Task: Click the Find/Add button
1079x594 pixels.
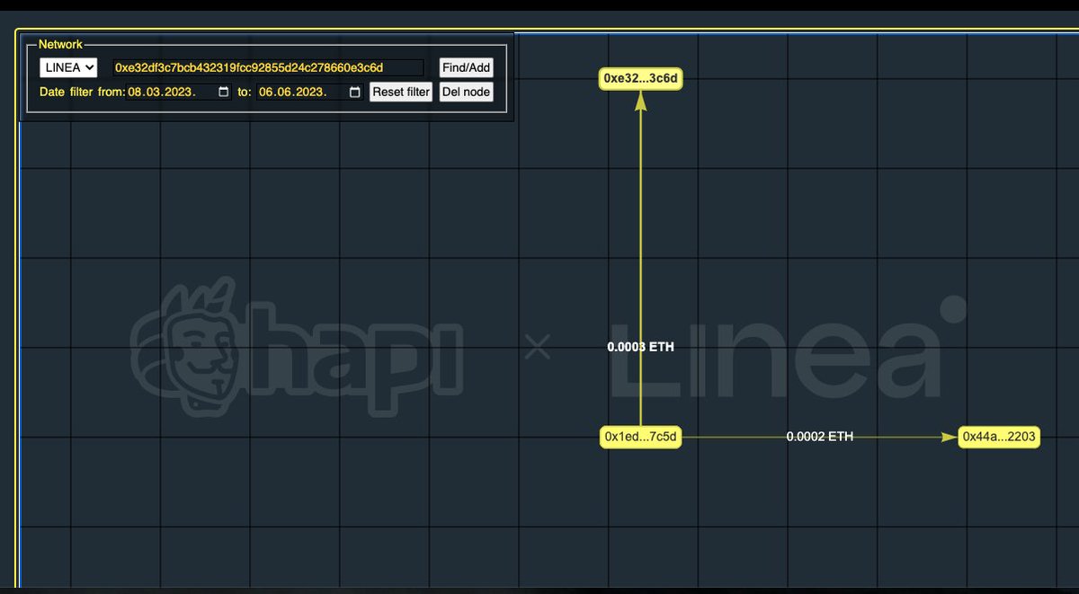Action: (x=466, y=67)
